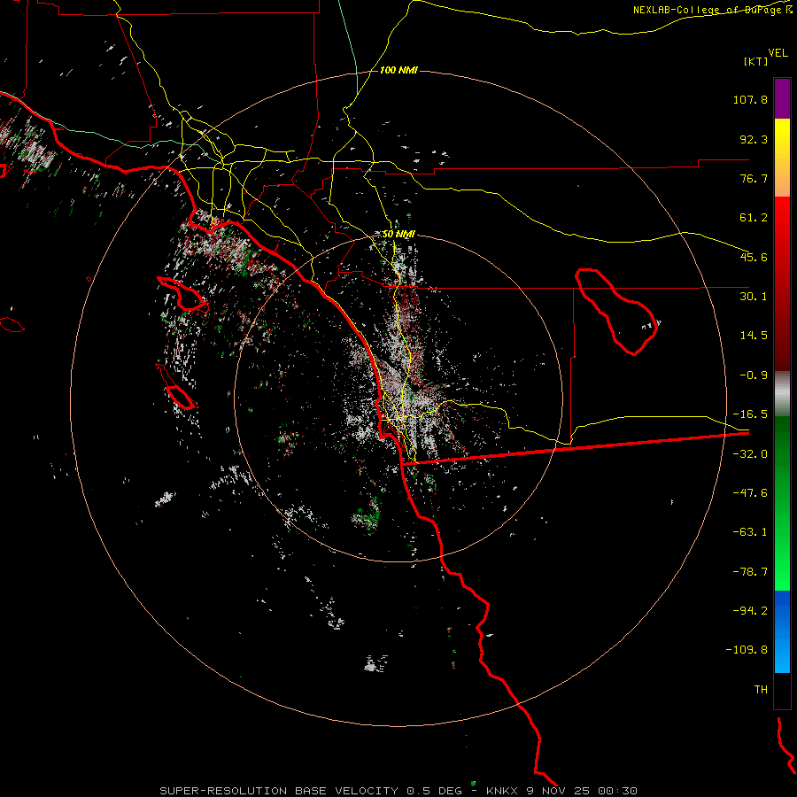
Task: Click the -63.1 velocity scale value
Action: click(750, 532)
